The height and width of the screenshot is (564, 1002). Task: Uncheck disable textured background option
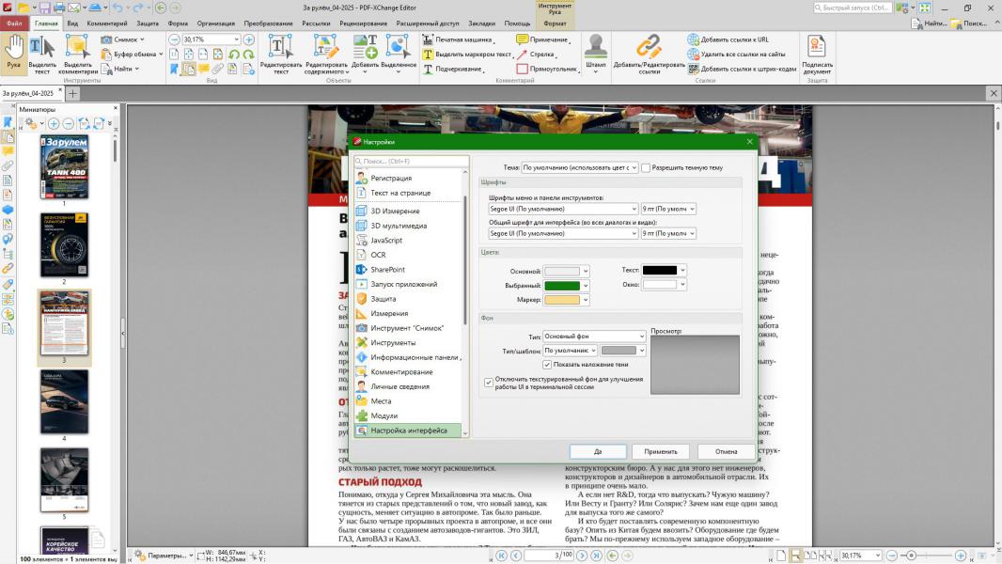pyautogui.click(x=489, y=383)
